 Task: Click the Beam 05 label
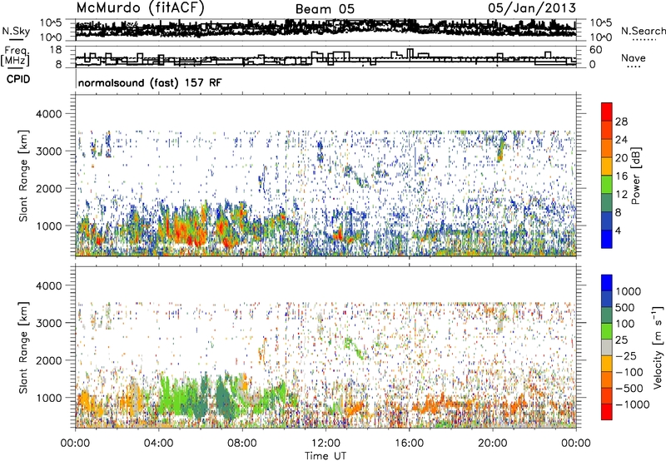(325, 9)
